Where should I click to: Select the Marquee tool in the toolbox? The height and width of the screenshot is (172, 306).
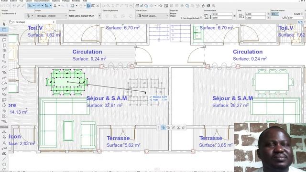point(4,30)
